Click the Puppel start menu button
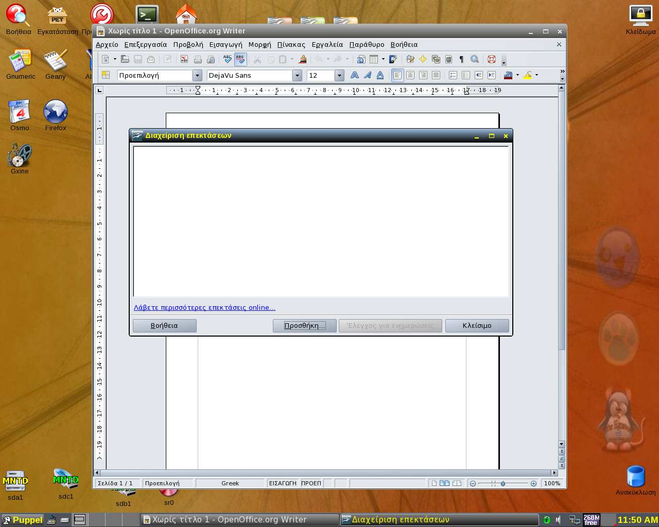The width and height of the screenshot is (659, 527). [x=22, y=520]
